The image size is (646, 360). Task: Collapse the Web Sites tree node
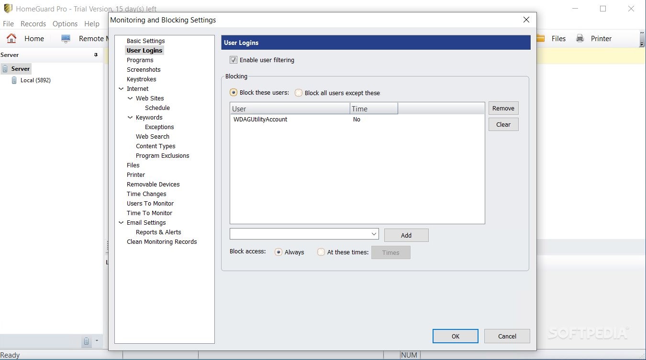click(130, 98)
